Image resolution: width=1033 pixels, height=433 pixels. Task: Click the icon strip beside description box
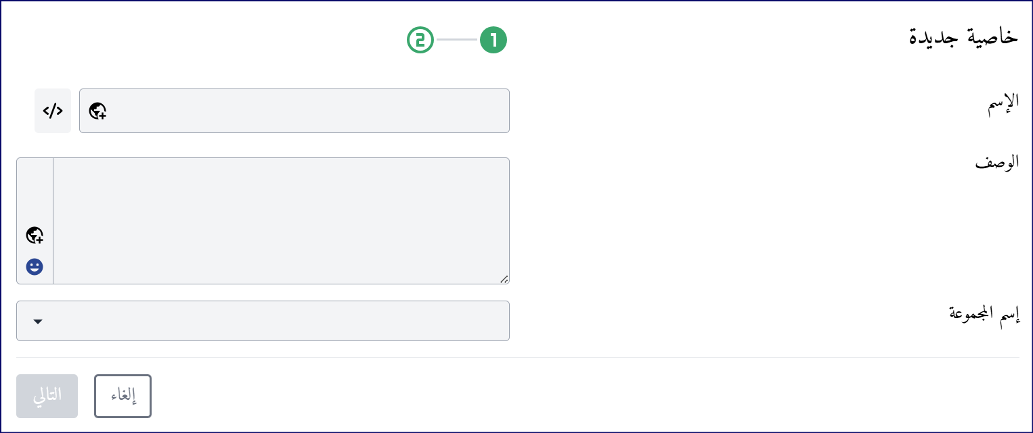[35, 221]
